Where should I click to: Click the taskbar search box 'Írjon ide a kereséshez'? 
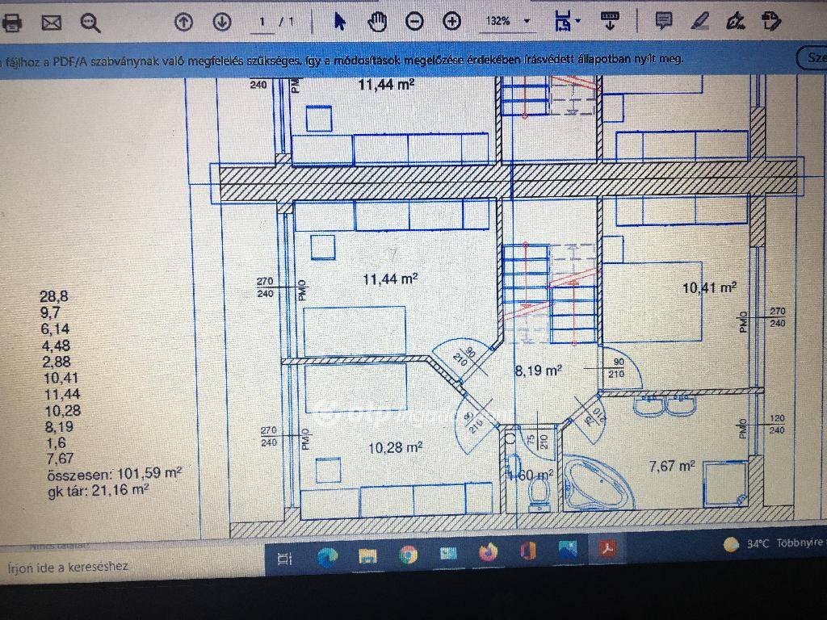(132, 567)
